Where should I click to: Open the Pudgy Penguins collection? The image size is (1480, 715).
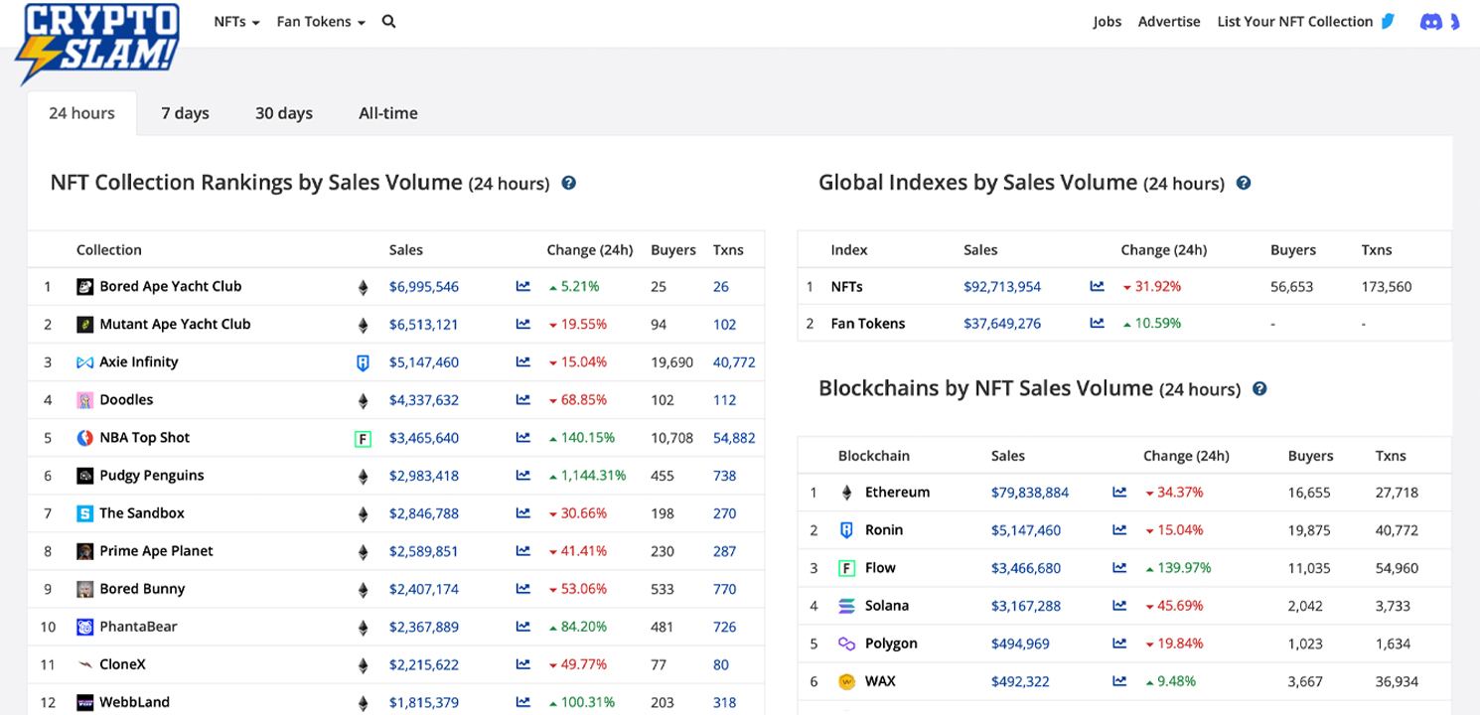tap(152, 475)
